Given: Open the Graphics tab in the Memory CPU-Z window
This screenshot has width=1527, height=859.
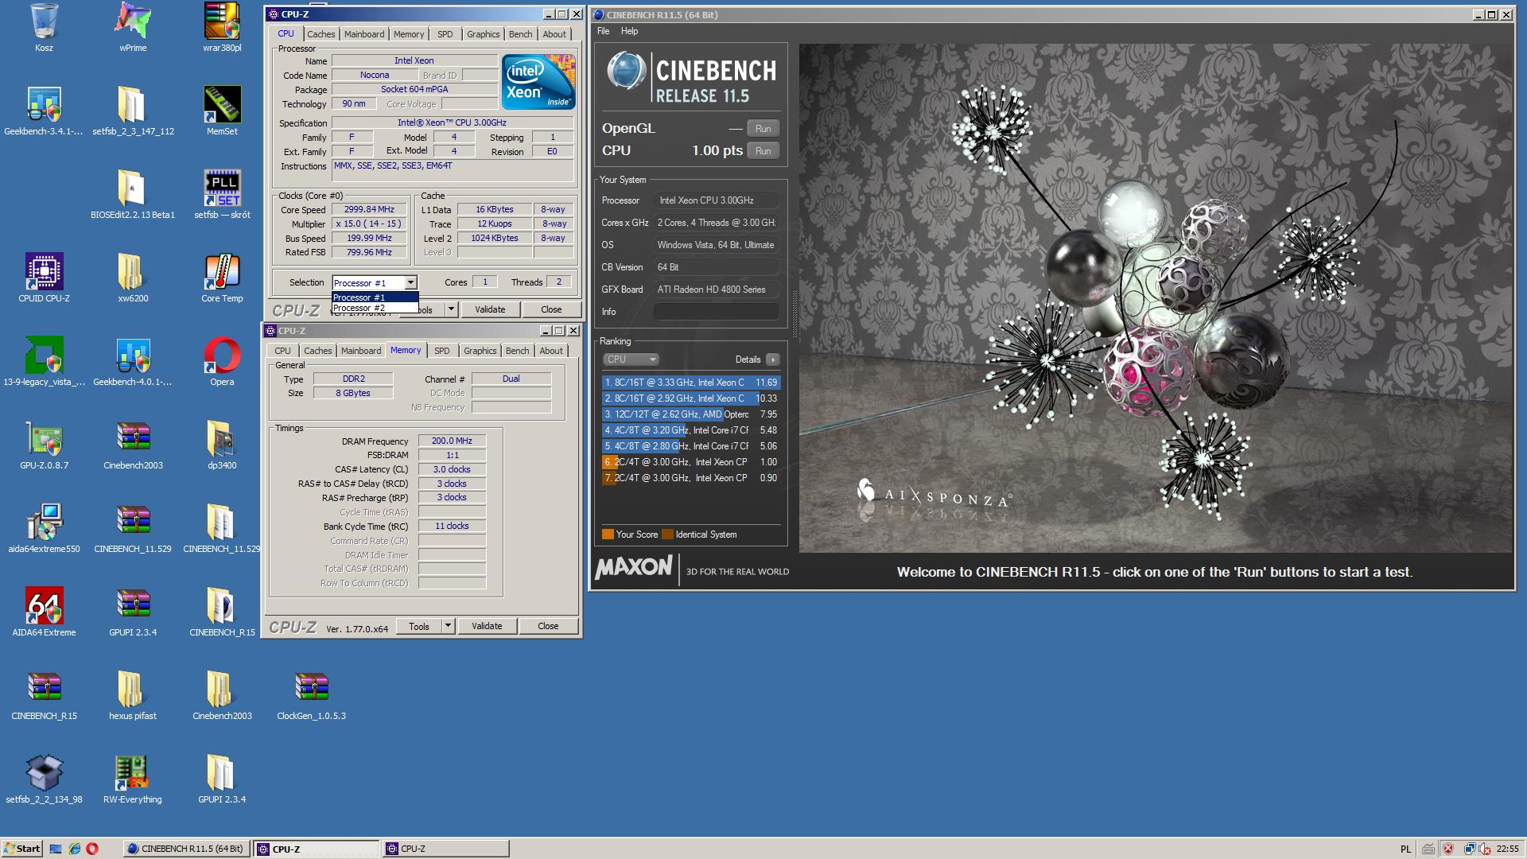Looking at the screenshot, I should pyautogui.click(x=480, y=351).
